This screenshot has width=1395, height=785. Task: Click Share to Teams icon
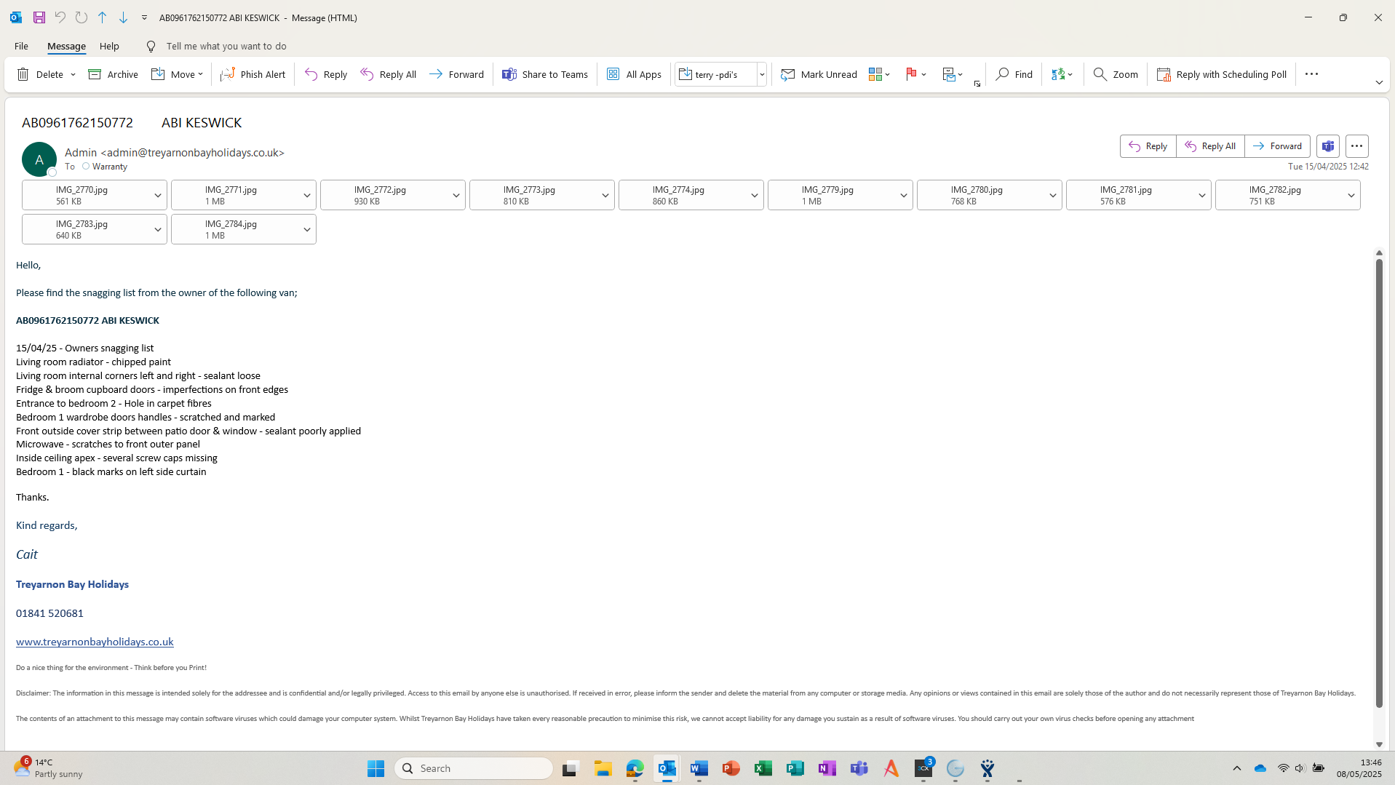coord(509,74)
